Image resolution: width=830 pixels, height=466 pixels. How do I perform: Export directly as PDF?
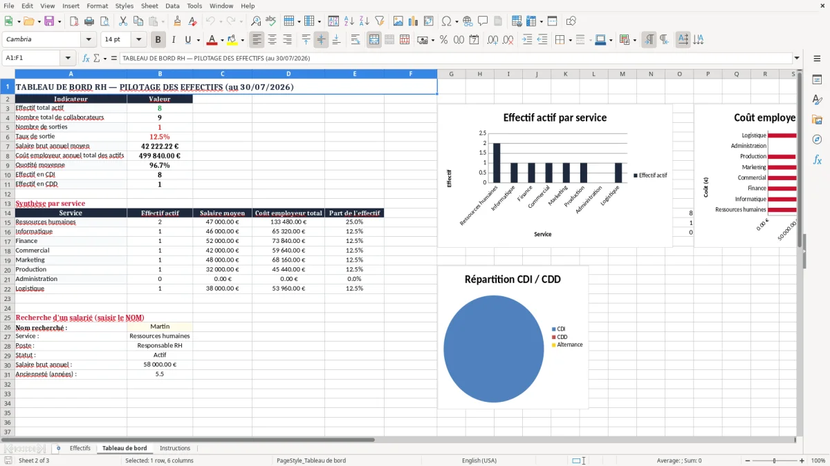click(x=74, y=21)
